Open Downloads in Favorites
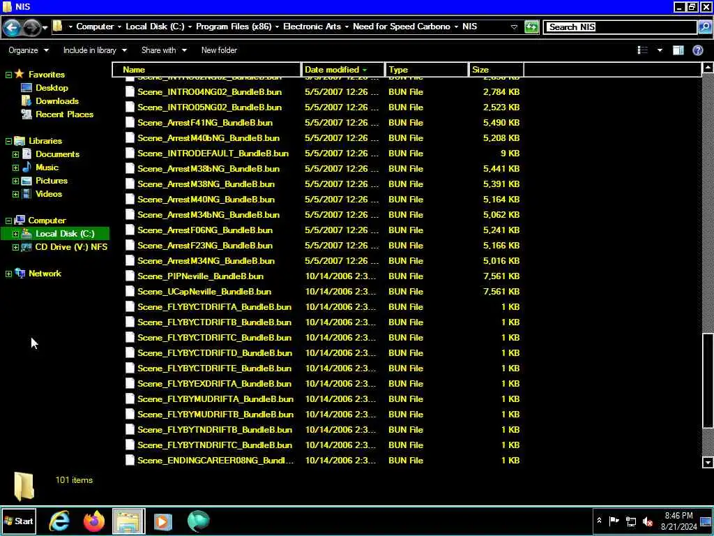 [57, 101]
